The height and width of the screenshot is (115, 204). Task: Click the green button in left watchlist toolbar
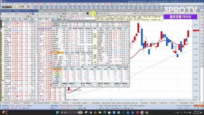click(x=28, y=16)
